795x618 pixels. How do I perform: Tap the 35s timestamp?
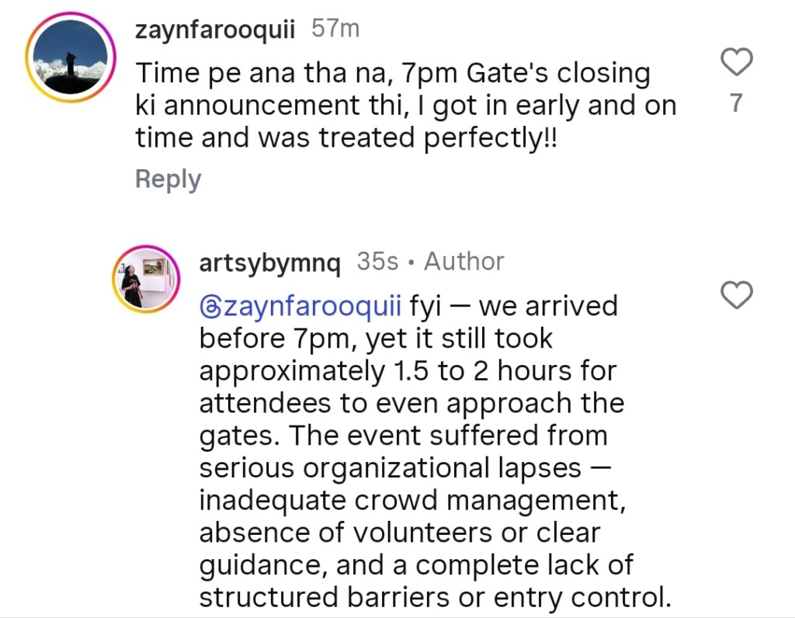(x=377, y=262)
